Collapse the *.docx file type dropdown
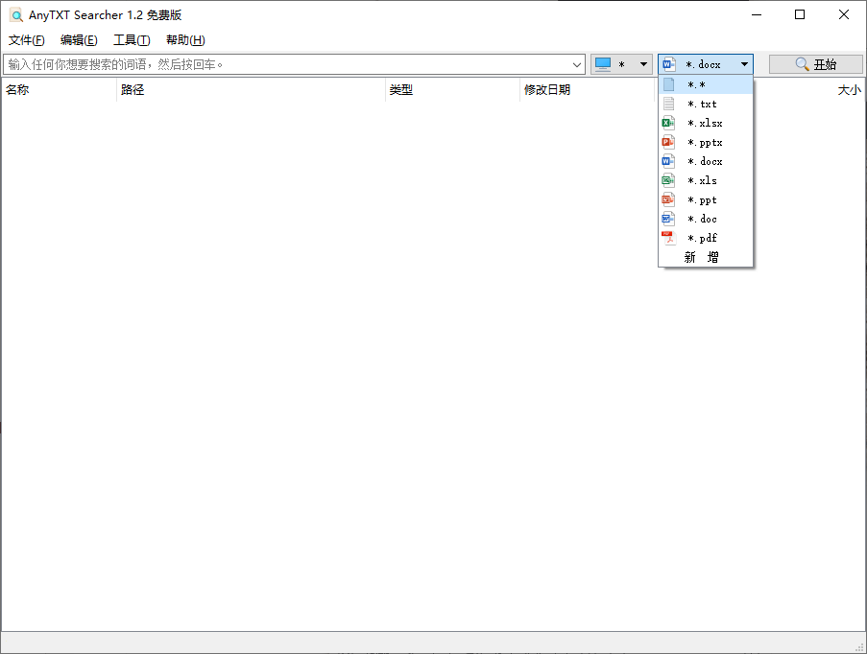 point(706,64)
